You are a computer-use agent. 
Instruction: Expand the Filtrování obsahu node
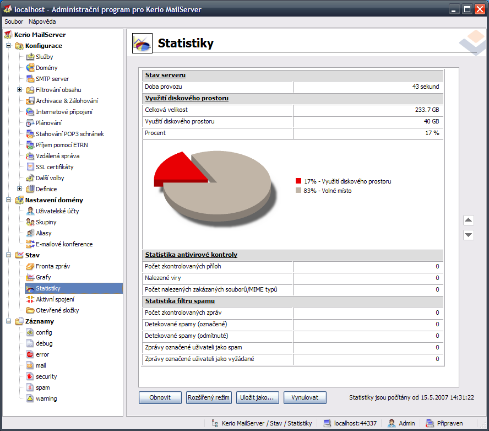point(19,90)
